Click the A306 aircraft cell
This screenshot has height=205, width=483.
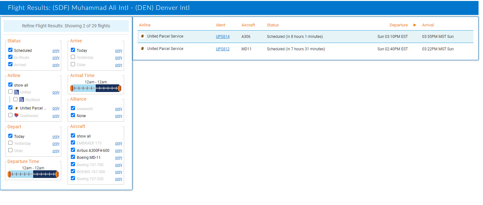(246, 37)
